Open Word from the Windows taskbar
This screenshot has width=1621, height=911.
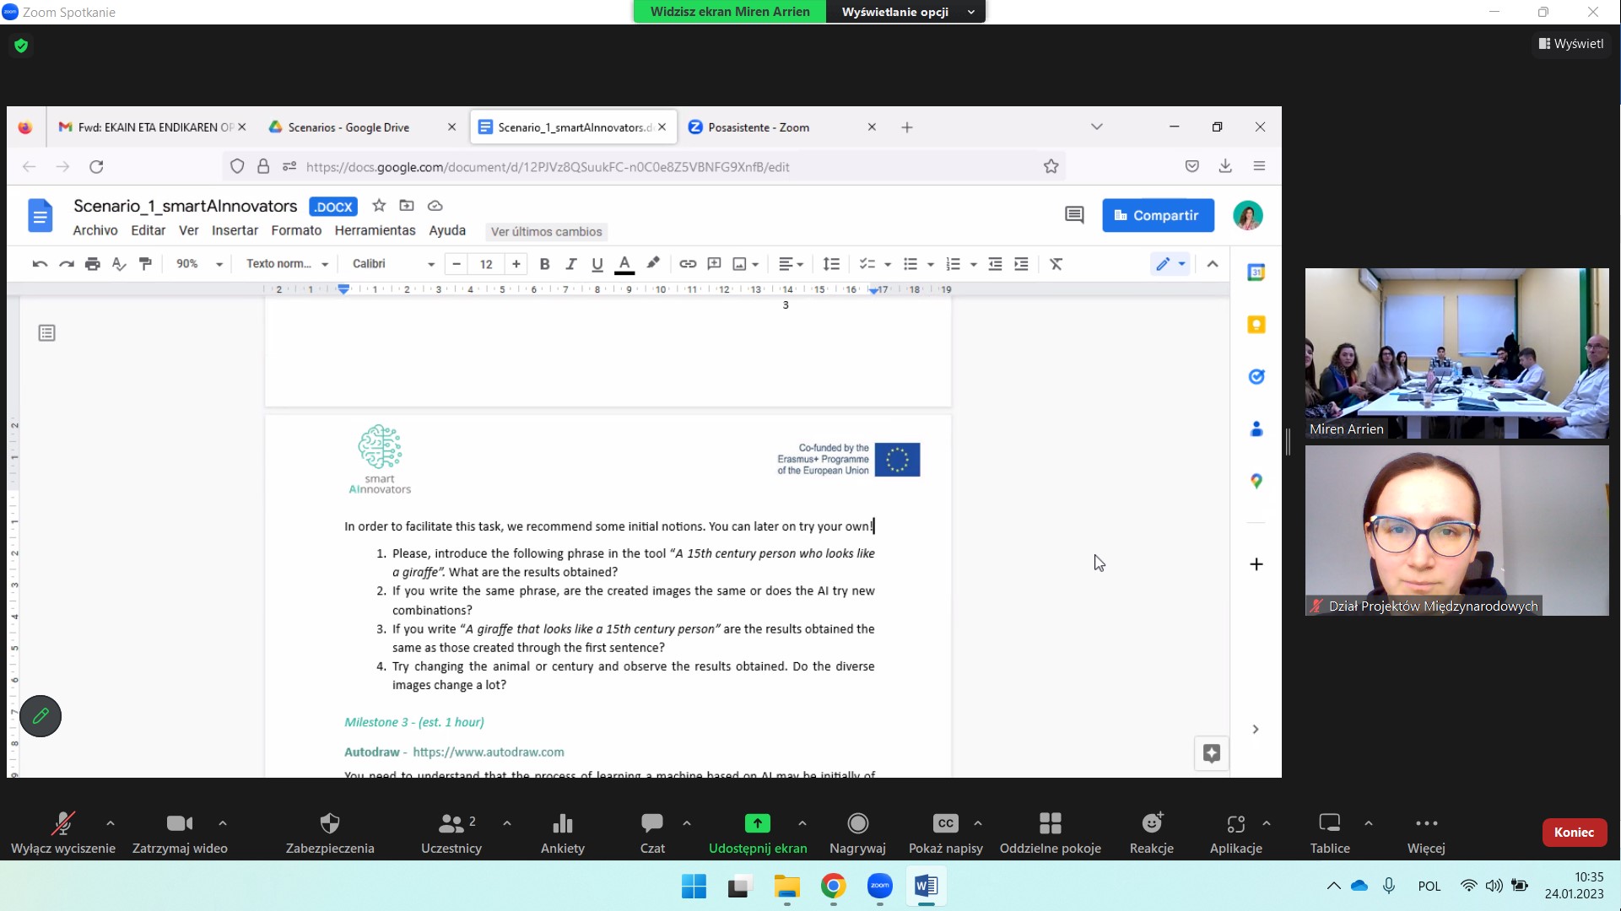pos(926,887)
